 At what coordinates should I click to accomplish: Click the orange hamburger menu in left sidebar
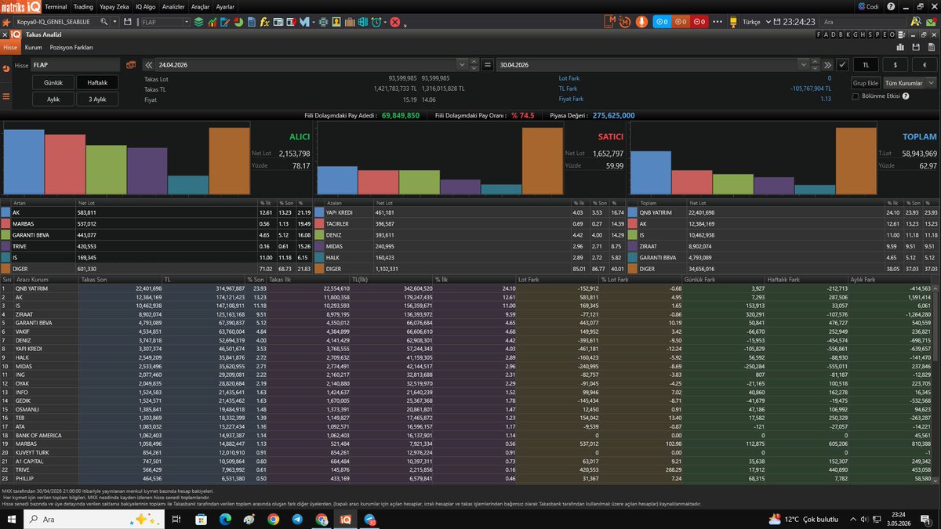(x=5, y=96)
